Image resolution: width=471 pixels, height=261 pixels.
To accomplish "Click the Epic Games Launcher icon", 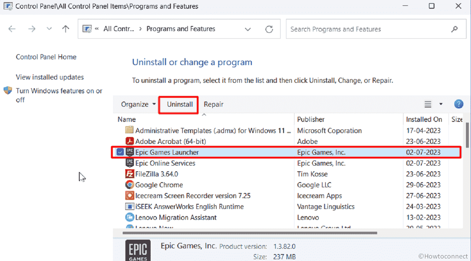I will (x=129, y=152).
